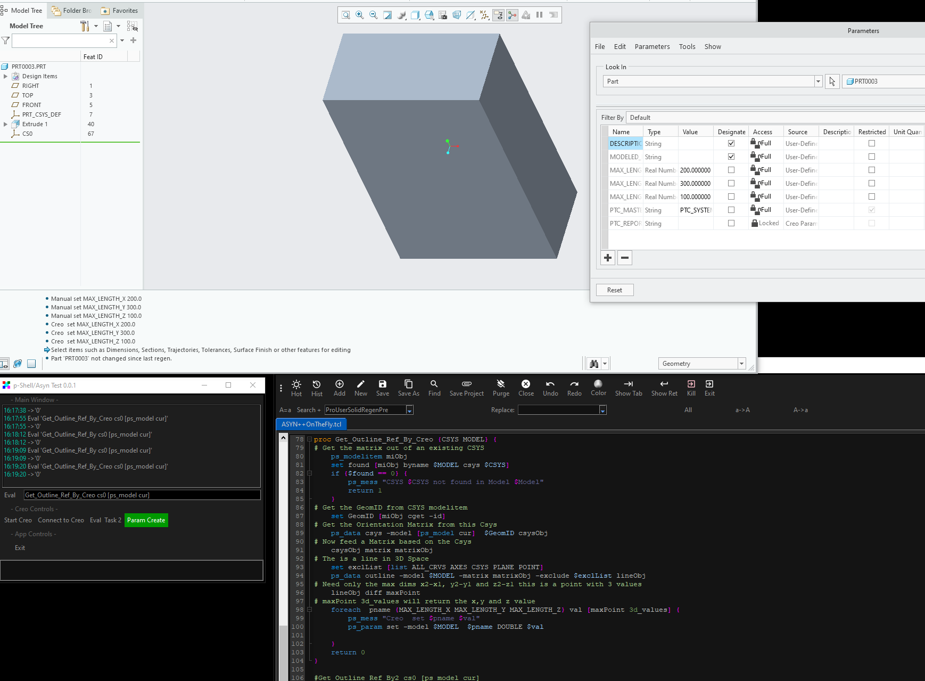Enable the Restricted checkbox for MAX_LENGTH row
925x681 pixels.
coord(871,170)
